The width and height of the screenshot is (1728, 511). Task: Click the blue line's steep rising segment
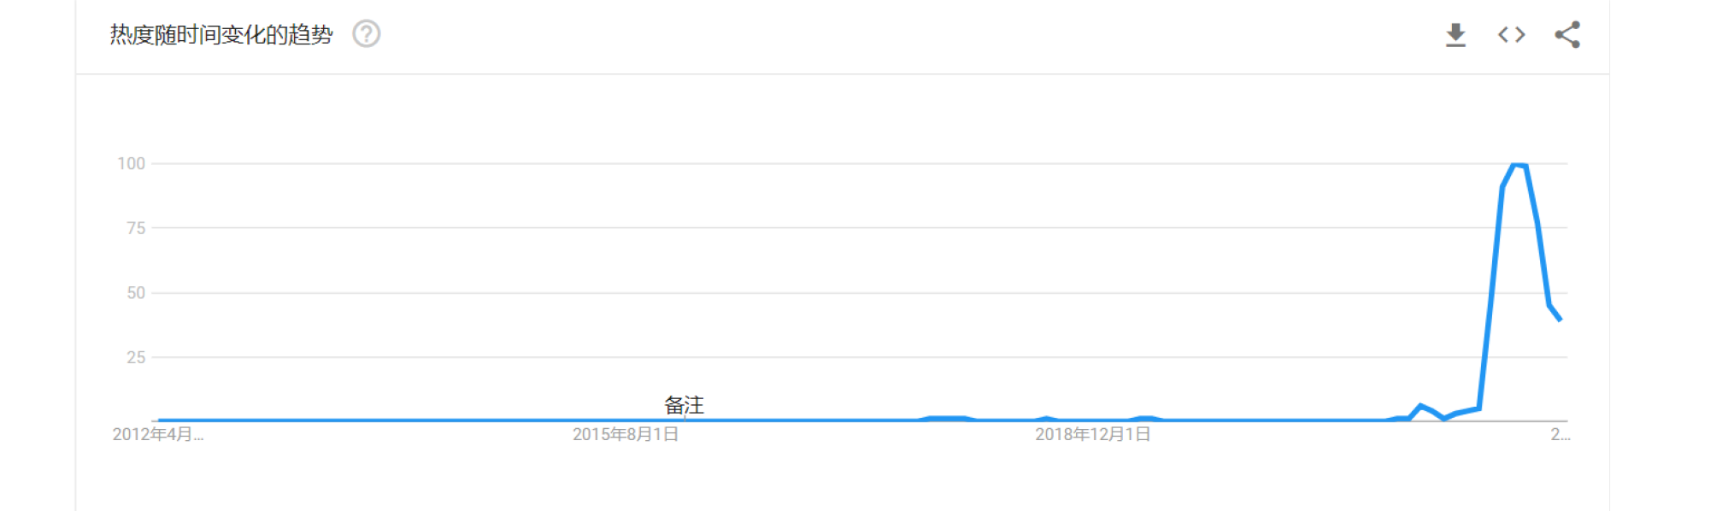1491,299
